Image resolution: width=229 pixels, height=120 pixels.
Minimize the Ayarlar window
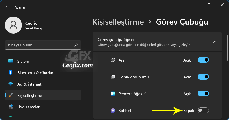pyautogui.click(x=196, y=5)
